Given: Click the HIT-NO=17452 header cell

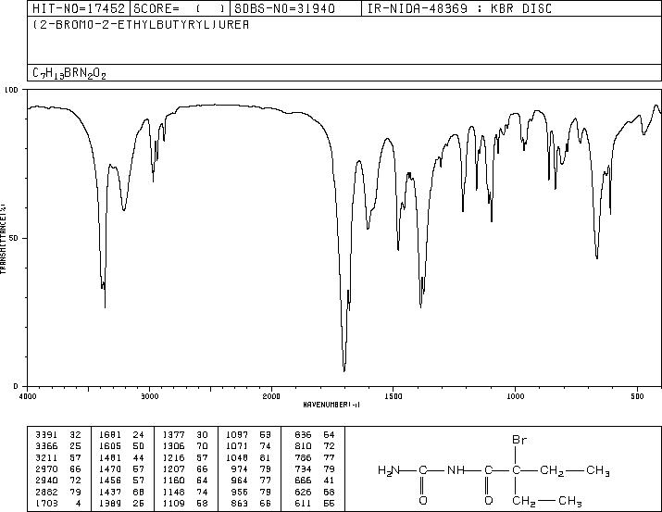Looking at the screenshot, I should click(x=79, y=8).
